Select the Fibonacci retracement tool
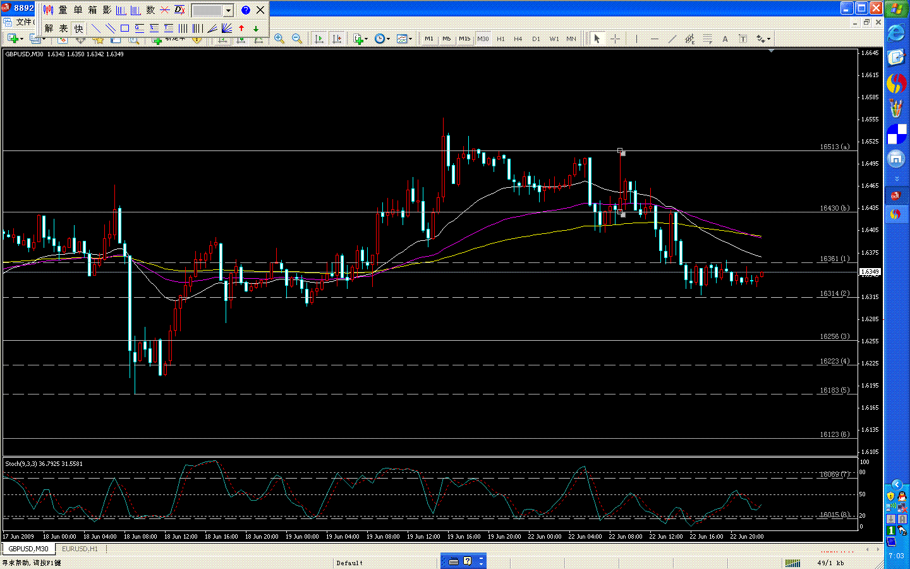 pos(708,39)
